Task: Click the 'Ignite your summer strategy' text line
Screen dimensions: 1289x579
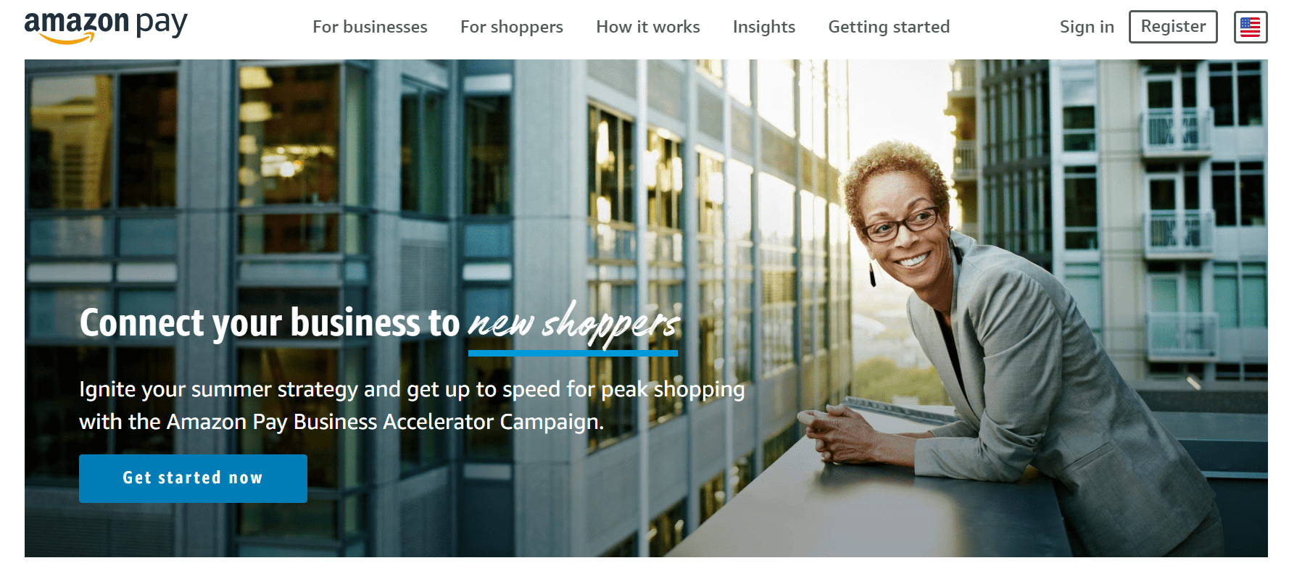Action: click(412, 389)
